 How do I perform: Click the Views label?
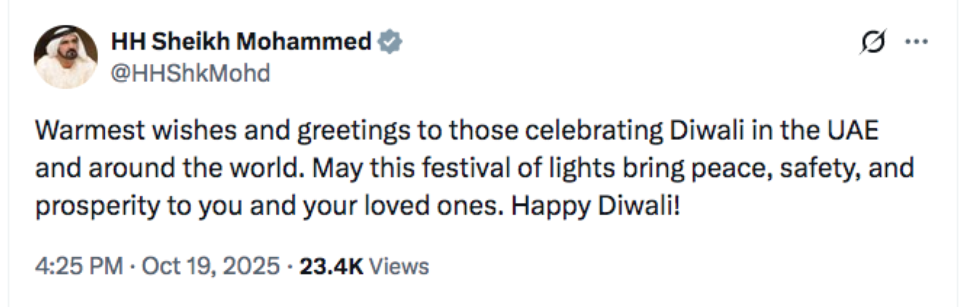pyautogui.click(x=399, y=267)
